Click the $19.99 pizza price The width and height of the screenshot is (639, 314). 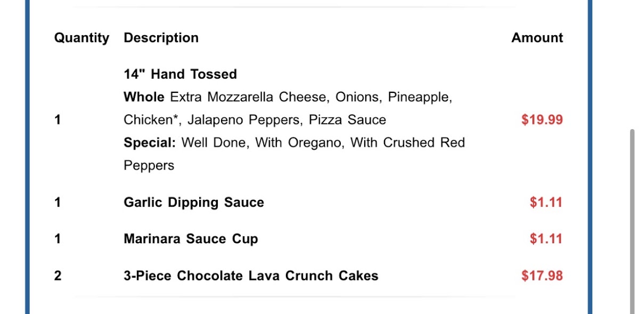pyautogui.click(x=542, y=120)
